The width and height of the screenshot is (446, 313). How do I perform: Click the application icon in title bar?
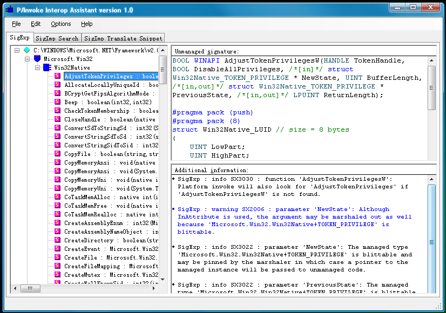(9, 10)
